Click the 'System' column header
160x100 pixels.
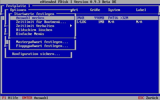click(x=114, y=10)
